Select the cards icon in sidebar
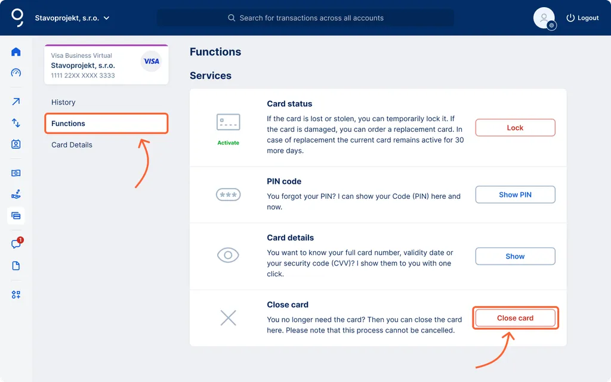The height and width of the screenshot is (382, 611). pos(16,215)
